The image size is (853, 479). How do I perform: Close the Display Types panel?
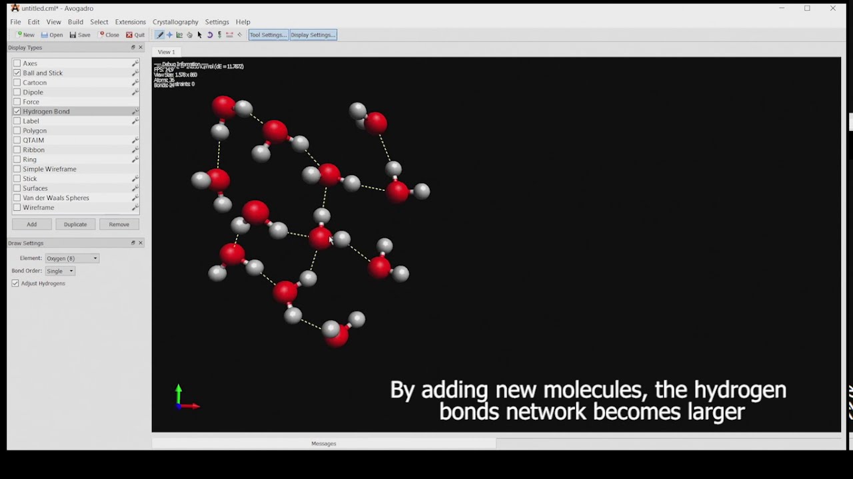click(x=141, y=47)
